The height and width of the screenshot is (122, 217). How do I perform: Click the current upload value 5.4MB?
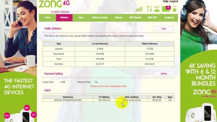pyautogui.click(x=100, y=49)
